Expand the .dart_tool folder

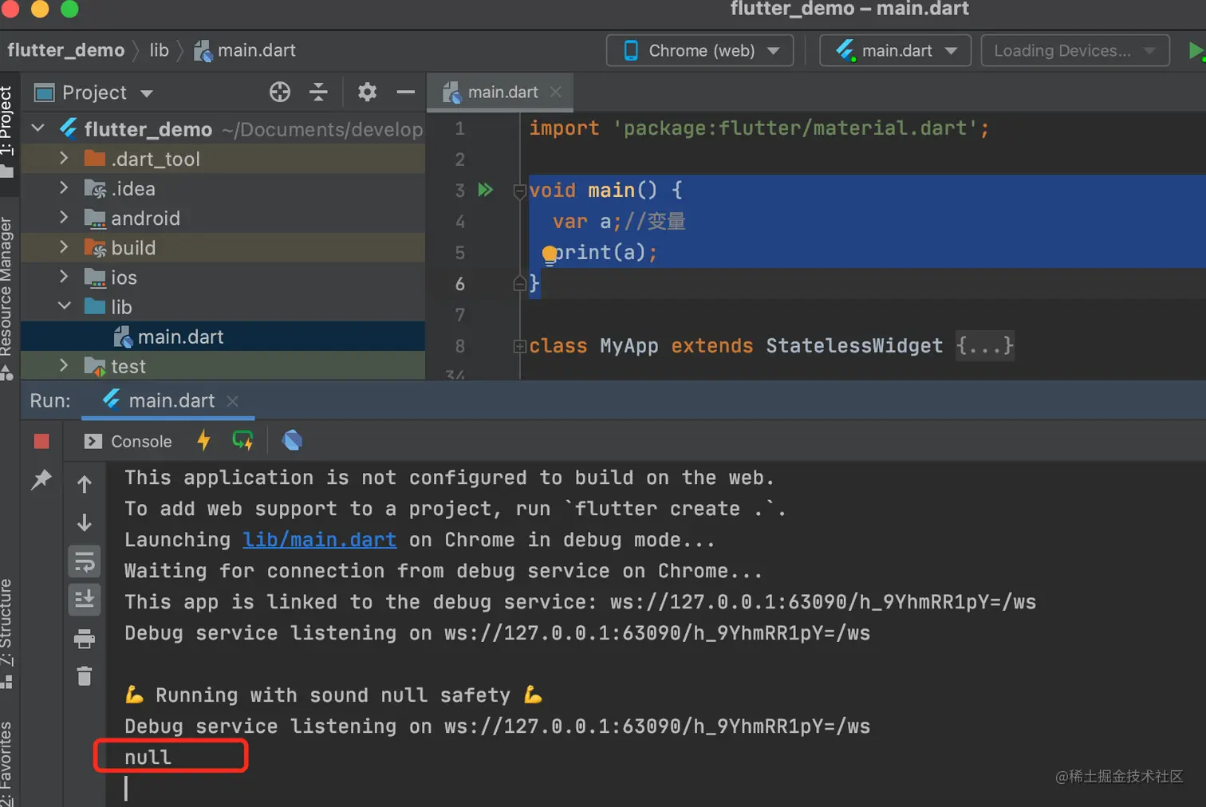(x=64, y=158)
